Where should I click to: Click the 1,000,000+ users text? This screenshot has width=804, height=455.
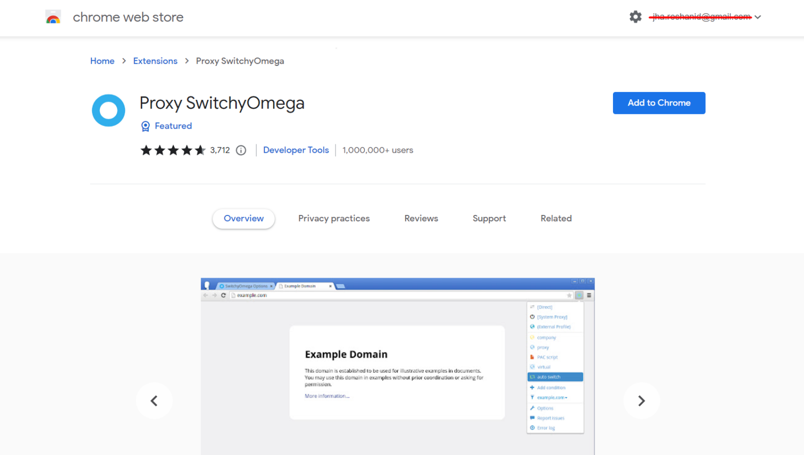click(x=377, y=150)
